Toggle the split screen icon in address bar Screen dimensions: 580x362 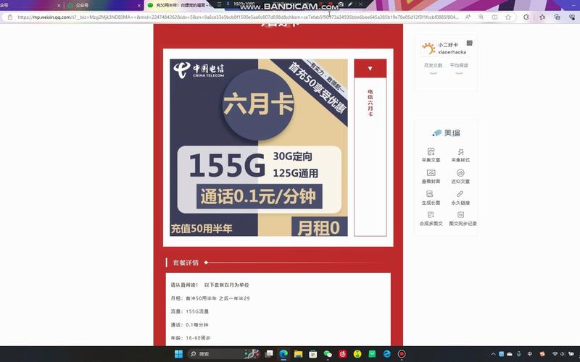(x=494, y=17)
